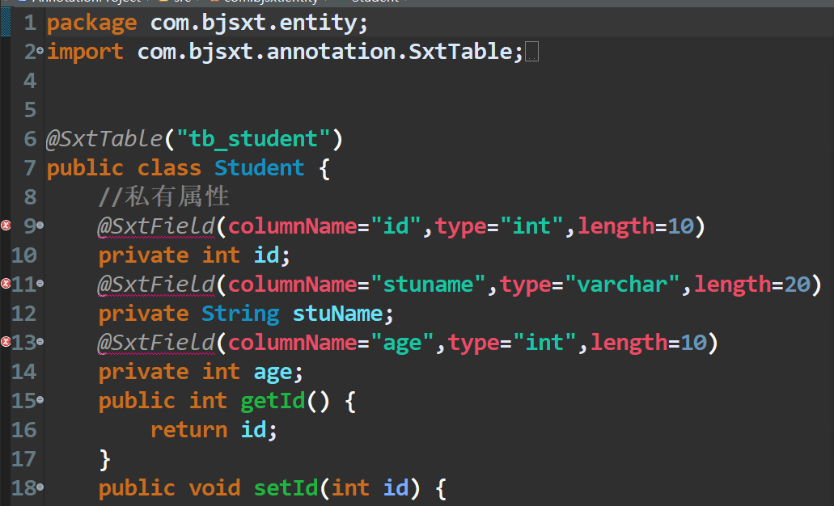Click the "package" keyword on line 1
The width and height of the screenshot is (834, 506).
point(91,23)
